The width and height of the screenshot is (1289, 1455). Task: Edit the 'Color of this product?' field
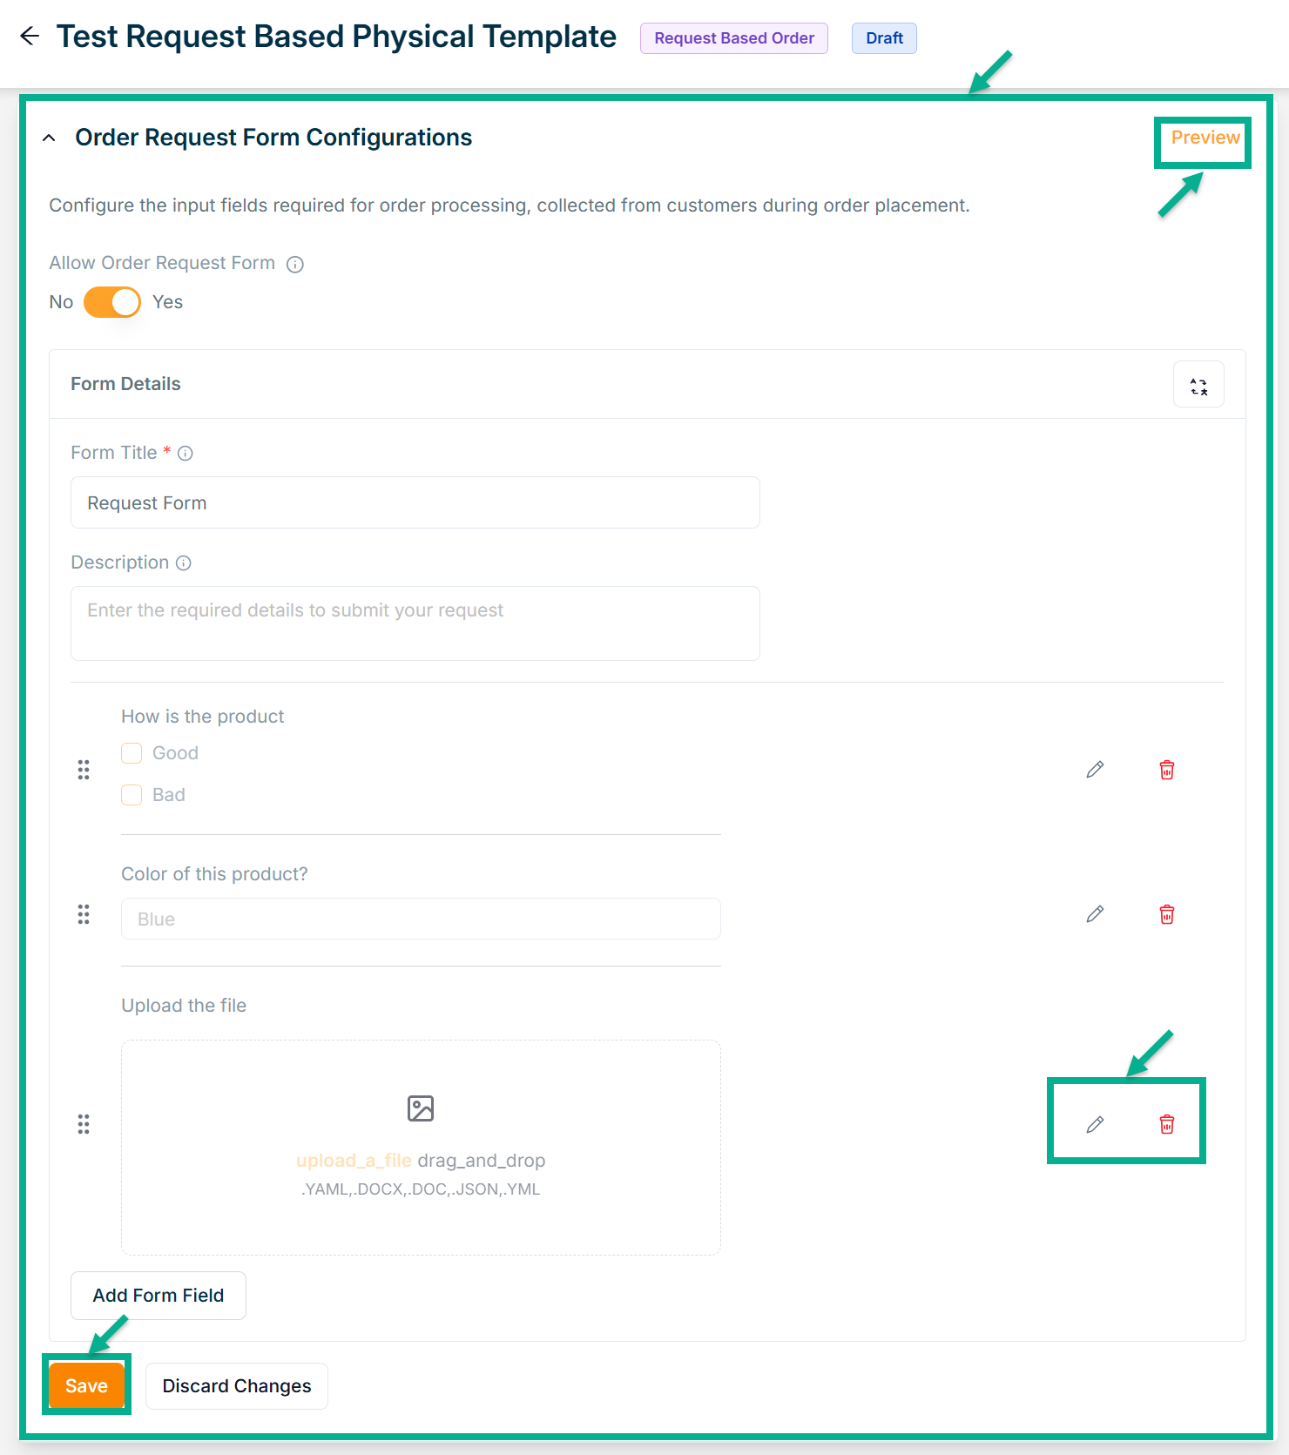(1095, 914)
